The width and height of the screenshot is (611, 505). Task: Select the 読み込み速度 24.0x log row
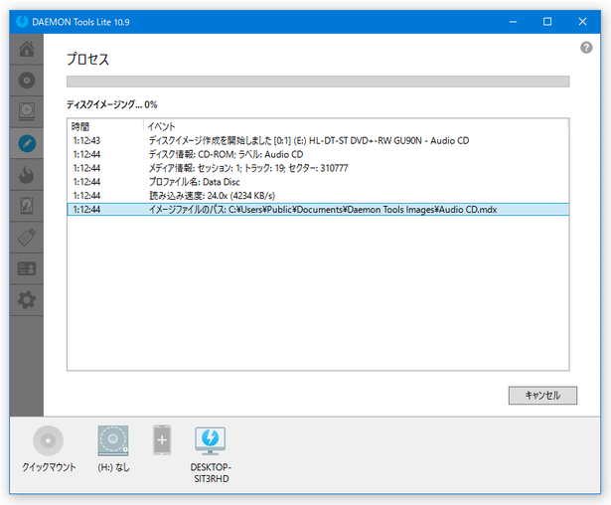318,196
